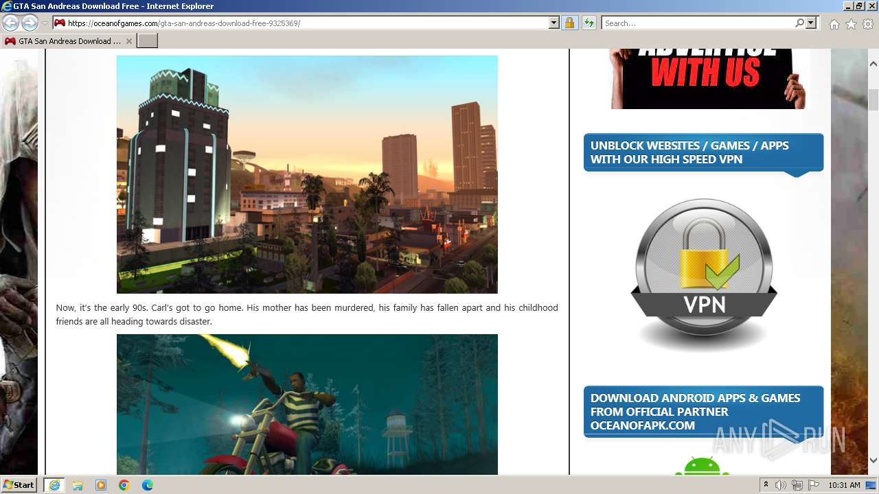Image resolution: width=879 pixels, height=494 pixels.
Task: Open the network tray icon
Action: click(x=797, y=485)
